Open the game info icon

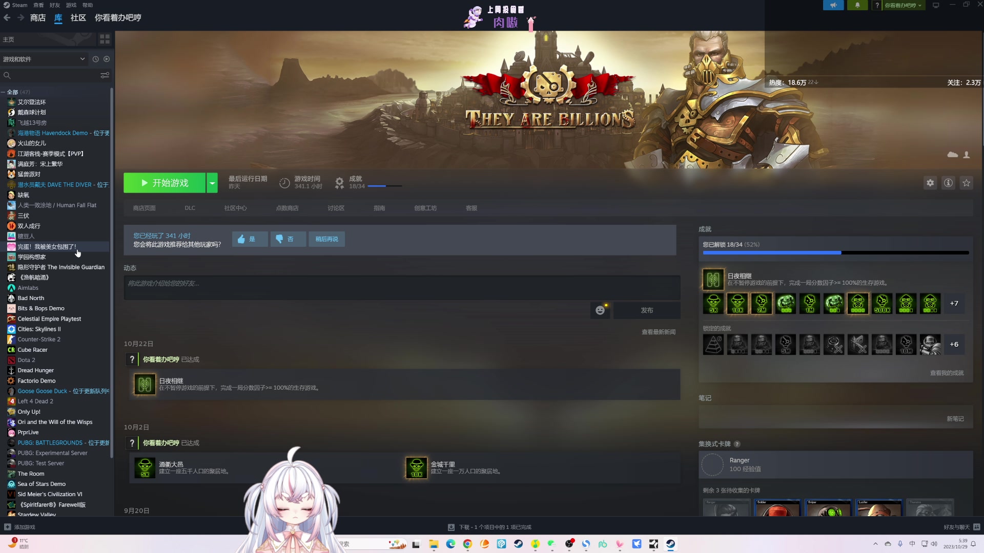point(949,183)
